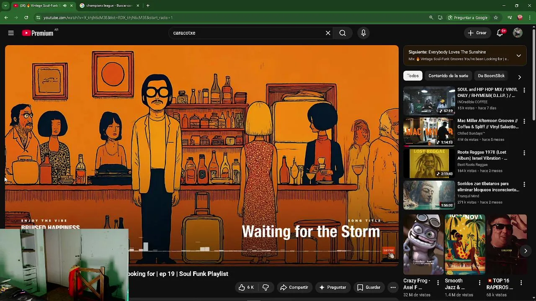Open the notifications bell

click(500, 33)
